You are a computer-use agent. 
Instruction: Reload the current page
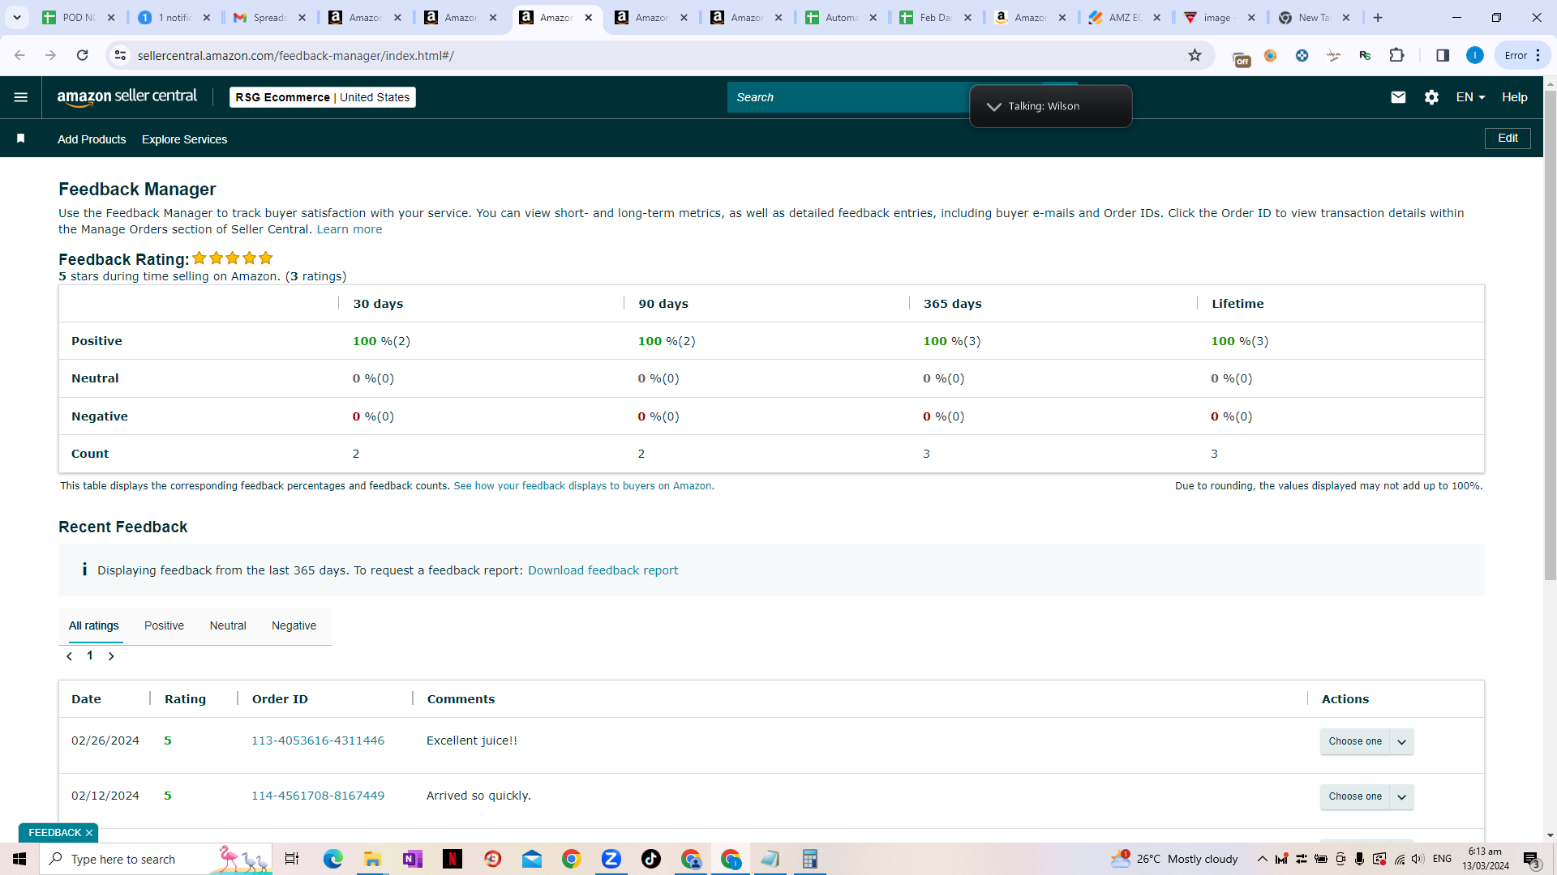click(82, 55)
